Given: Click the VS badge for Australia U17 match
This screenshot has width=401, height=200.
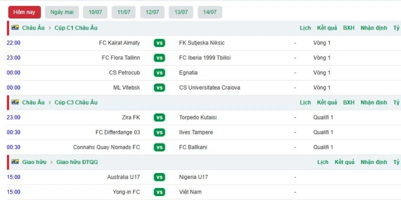Looking at the screenshot, I should [159, 177].
